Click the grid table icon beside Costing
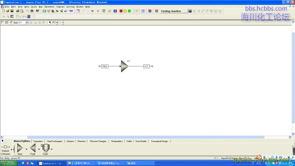The width and height of the screenshot is (295, 166). click(x=156, y=11)
